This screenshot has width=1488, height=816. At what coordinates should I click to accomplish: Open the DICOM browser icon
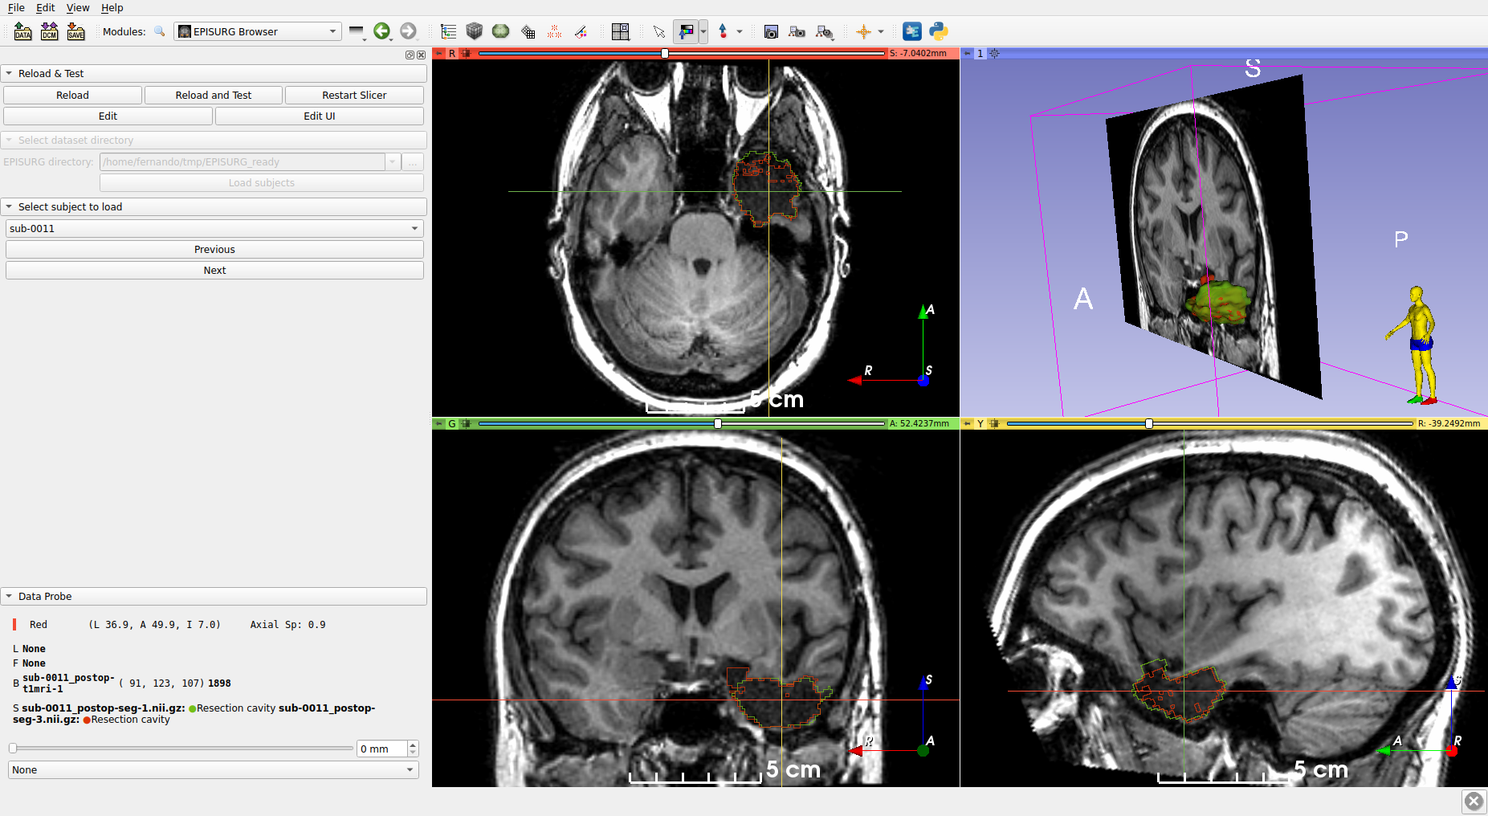click(49, 31)
